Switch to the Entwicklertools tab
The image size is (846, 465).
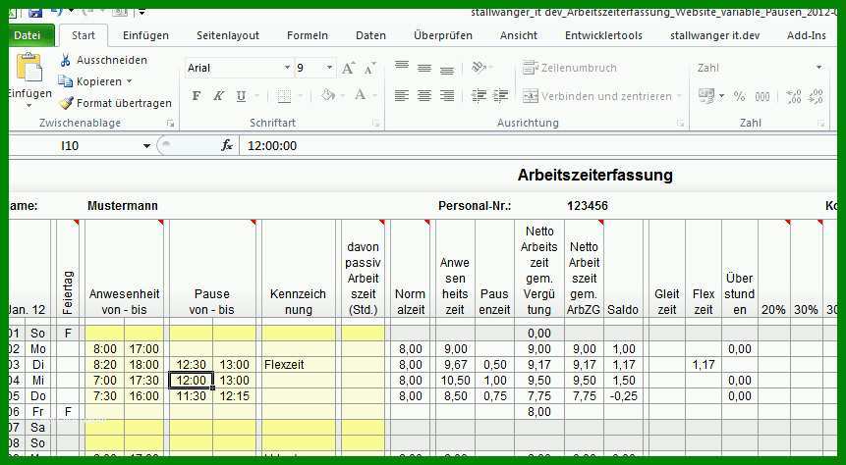(603, 35)
